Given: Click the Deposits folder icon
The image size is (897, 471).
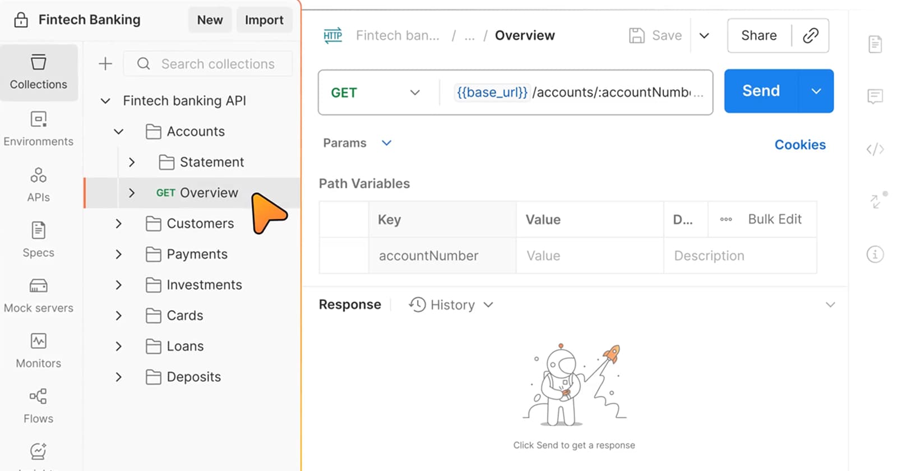Looking at the screenshot, I should (154, 377).
